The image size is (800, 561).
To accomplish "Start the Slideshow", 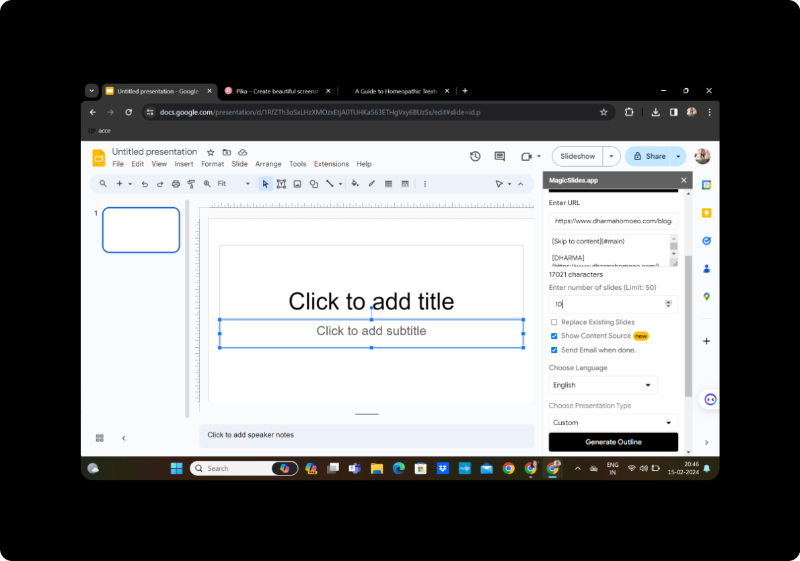I will click(577, 157).
